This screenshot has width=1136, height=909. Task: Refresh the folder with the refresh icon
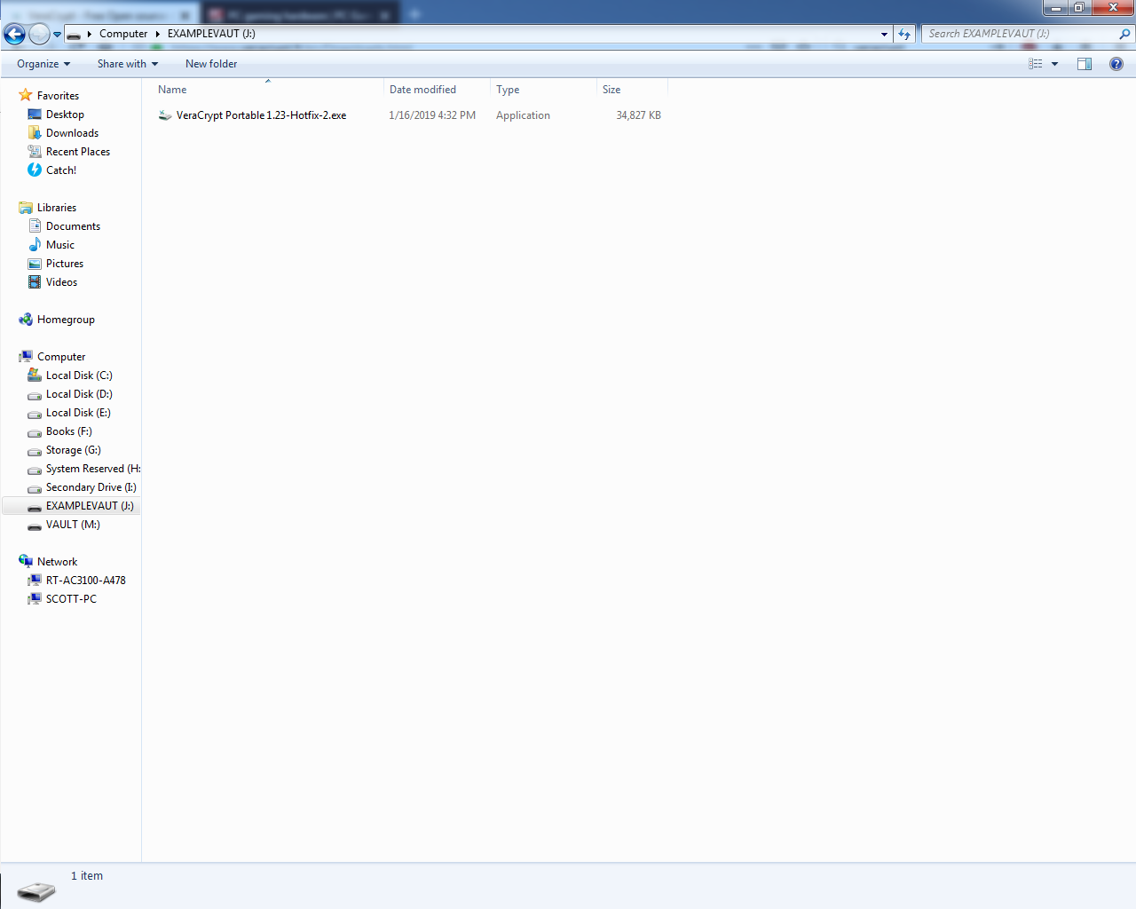903,34
